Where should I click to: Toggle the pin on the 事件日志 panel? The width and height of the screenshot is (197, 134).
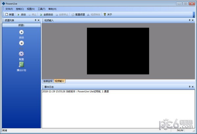pyautogui.click(x=189, y=86)
